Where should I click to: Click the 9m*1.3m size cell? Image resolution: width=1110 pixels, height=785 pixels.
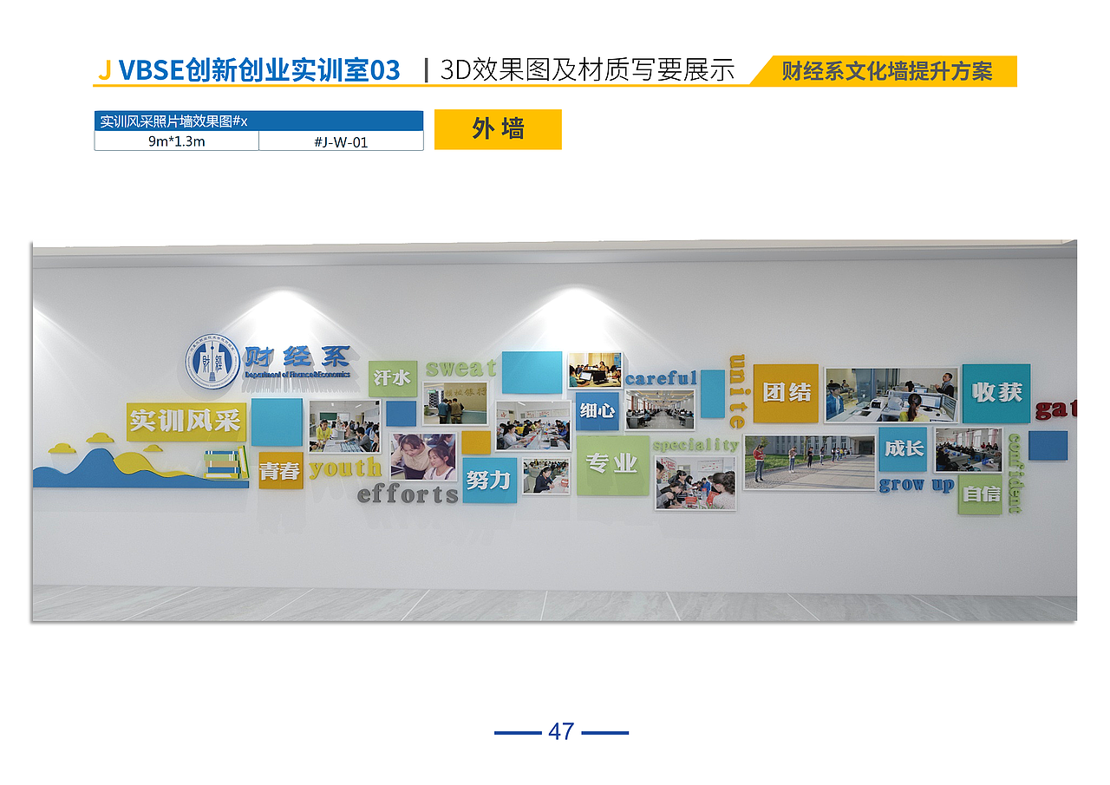(176, 141)
